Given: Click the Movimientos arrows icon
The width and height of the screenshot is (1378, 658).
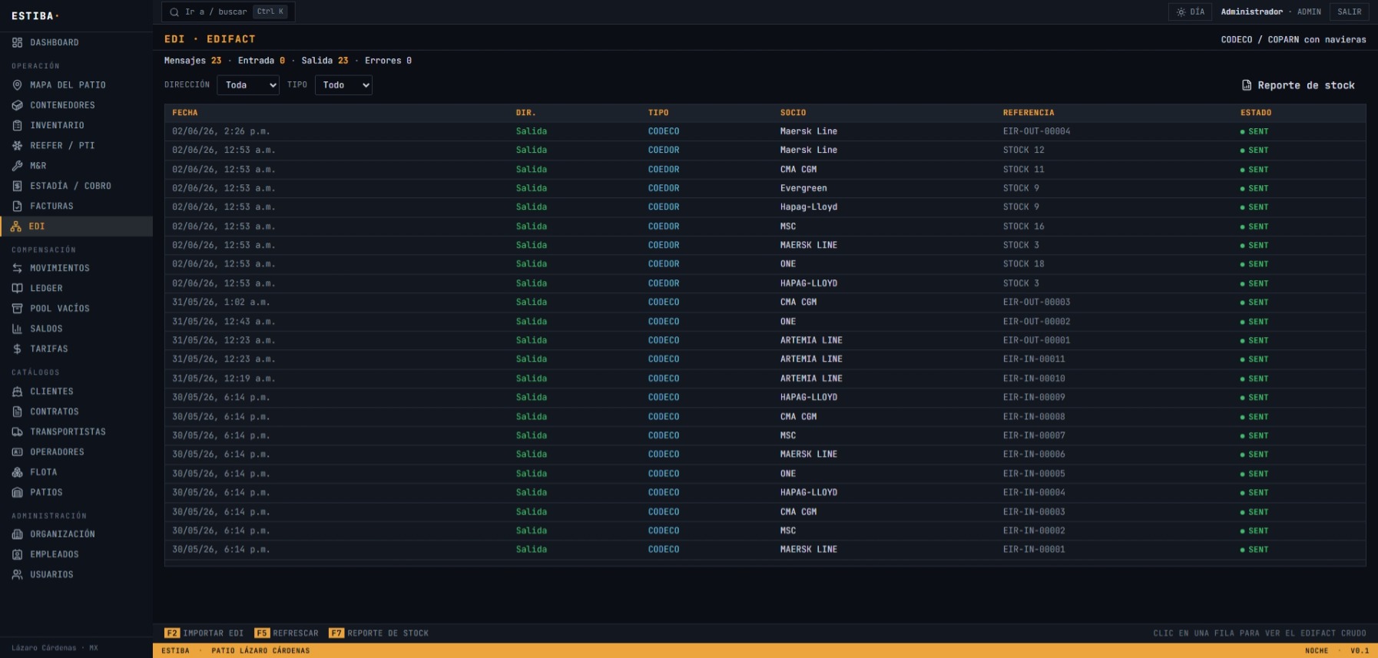Looking at the screenshot, I should click(17, 268).
